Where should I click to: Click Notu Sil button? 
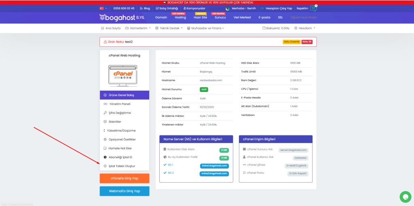(307, 42)
